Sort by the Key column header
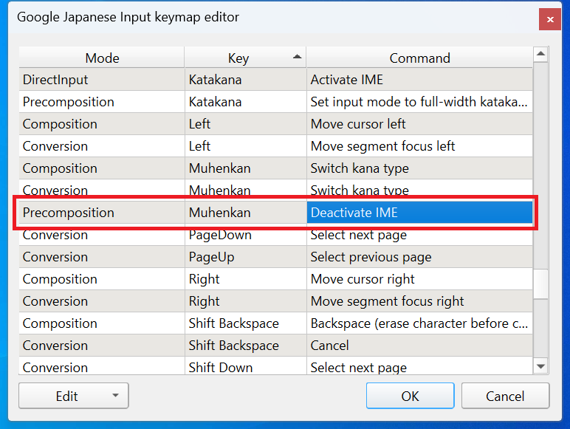Screen dimensions: 570x429 [245, 58]
